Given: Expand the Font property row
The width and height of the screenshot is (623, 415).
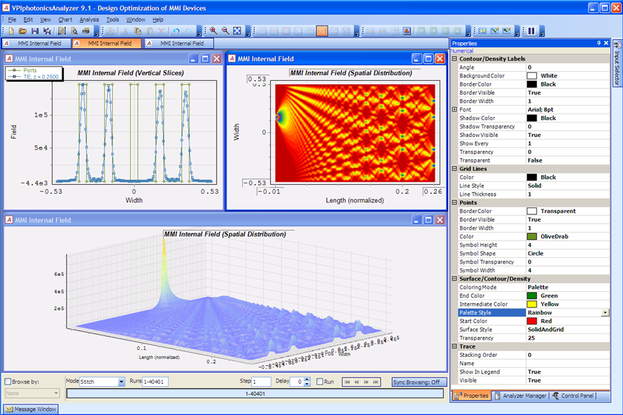Looking at the screenshot, I should (455, 109).
